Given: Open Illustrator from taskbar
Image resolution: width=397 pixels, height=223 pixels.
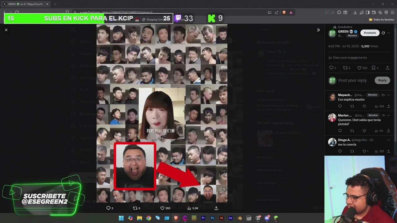Looking at the screenshot, I should tap(221, 218).
